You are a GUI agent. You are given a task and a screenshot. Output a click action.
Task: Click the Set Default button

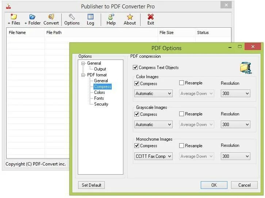91,185
